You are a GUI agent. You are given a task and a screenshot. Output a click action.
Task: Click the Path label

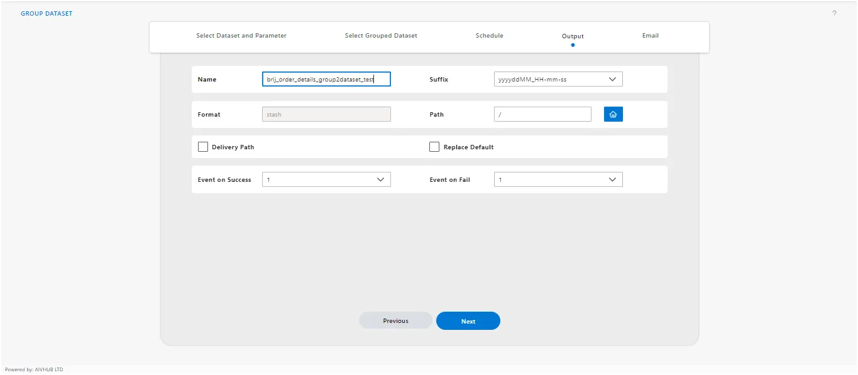[x=436, y=115]
